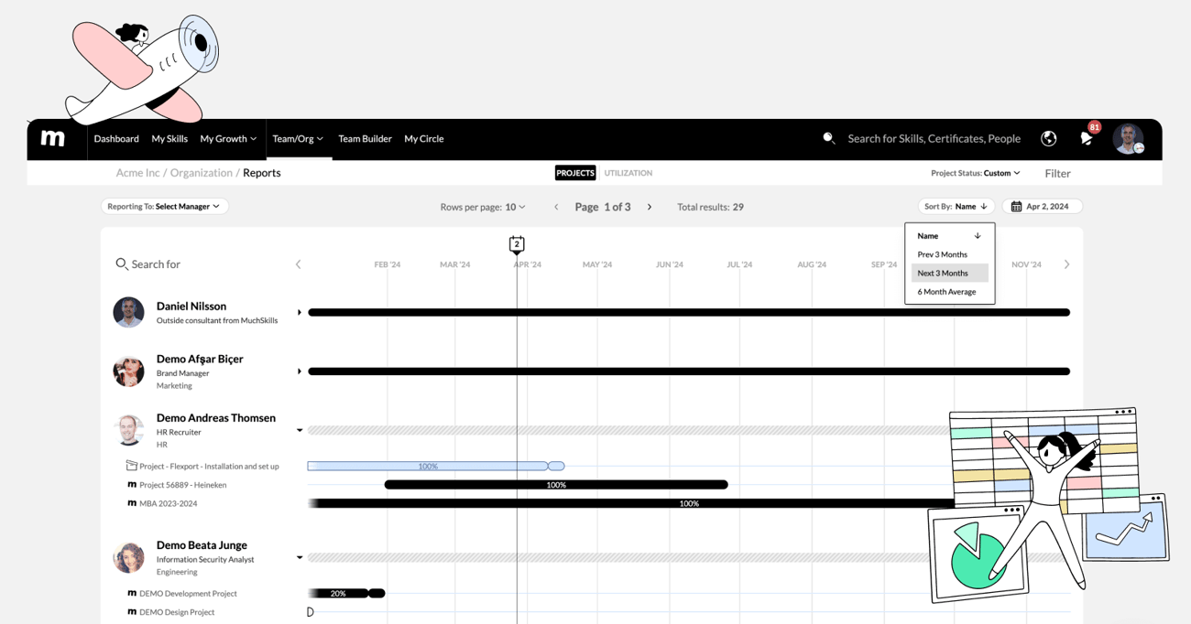This screenshot has height=624, width=1191.
Task: Go to previous page with left arrow
Action: click(x=556, y=207)
